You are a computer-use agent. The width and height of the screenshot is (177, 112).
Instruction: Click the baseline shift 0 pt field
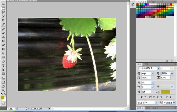(x=146, y=92)
